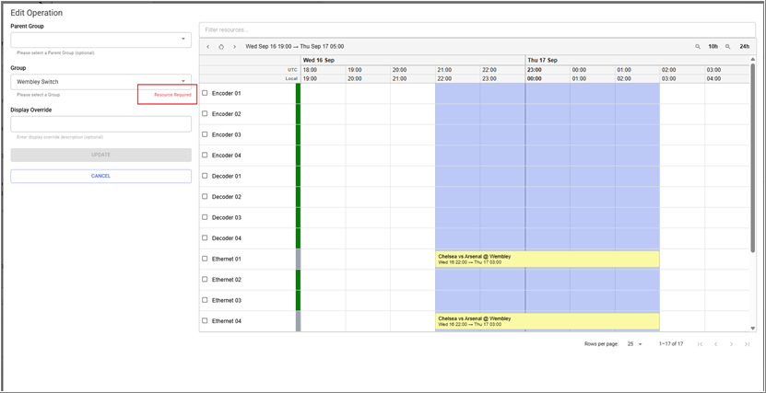766x393 pixels.
Task: Check the Ethernet 01 checkbox
Action: 205,259
